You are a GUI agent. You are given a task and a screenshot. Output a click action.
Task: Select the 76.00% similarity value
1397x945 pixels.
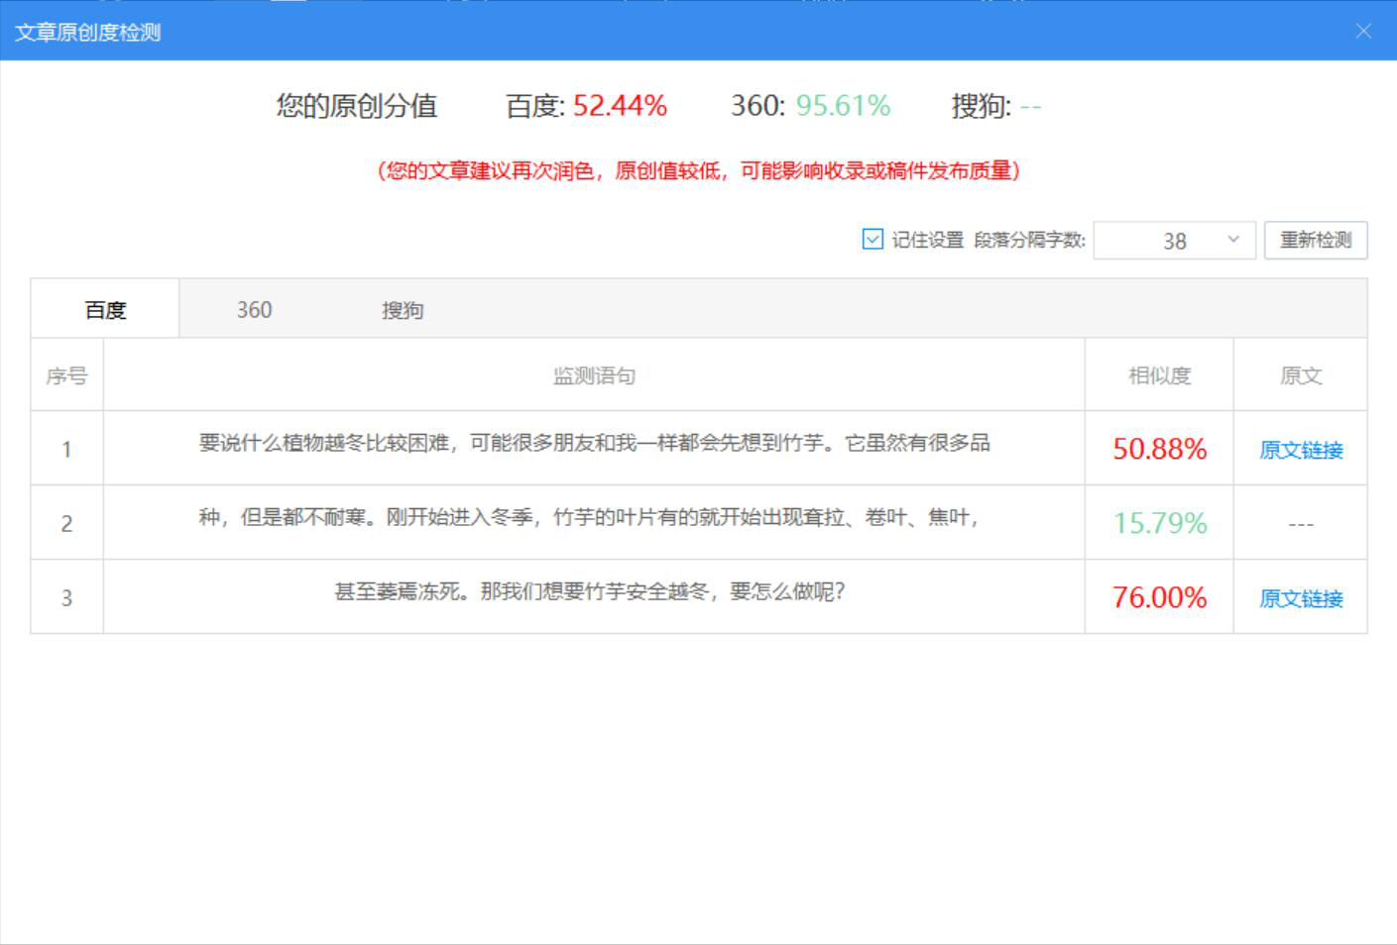pos(1158,597)
